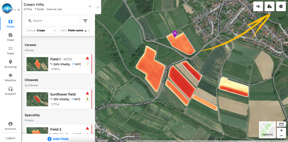Go to Tasks in the sidebar
Image resolution: width=288 pixels, height=142 pixels.
[11, 50]
